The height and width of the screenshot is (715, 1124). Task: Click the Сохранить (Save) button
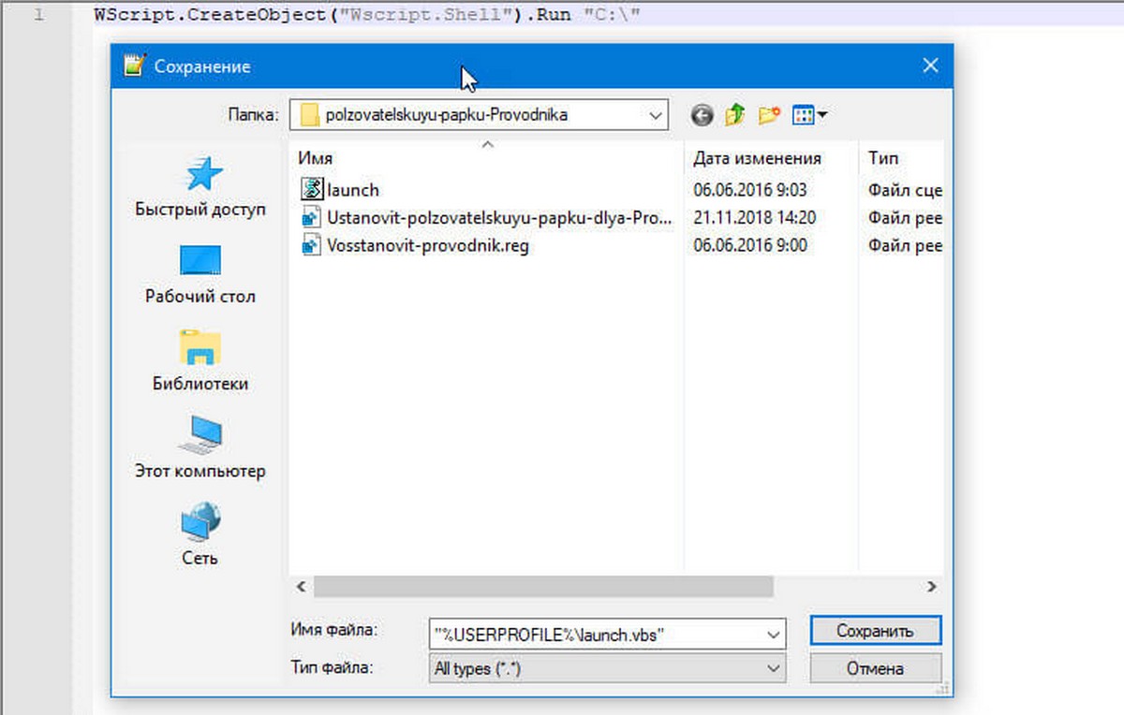(x=875, y=631)
